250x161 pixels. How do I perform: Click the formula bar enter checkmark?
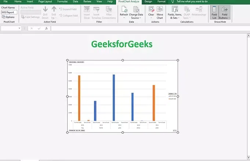[x=39, y=28]
